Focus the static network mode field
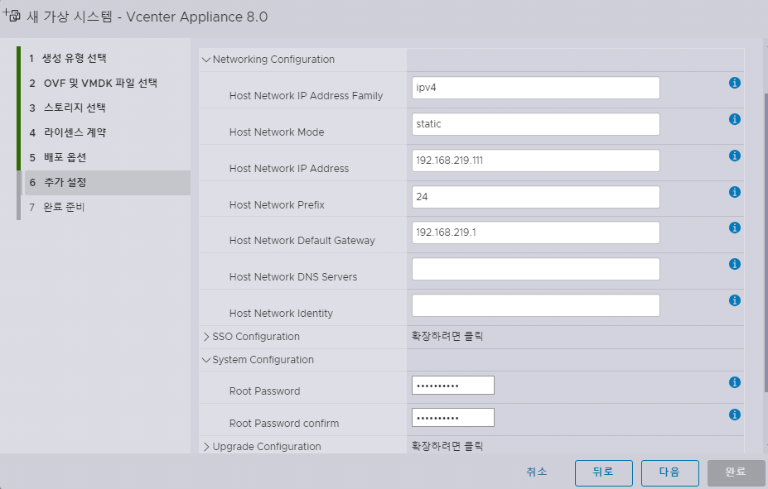768x489 pixels. 536,124
